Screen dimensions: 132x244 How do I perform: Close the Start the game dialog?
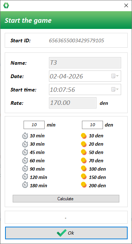point(126,5)
